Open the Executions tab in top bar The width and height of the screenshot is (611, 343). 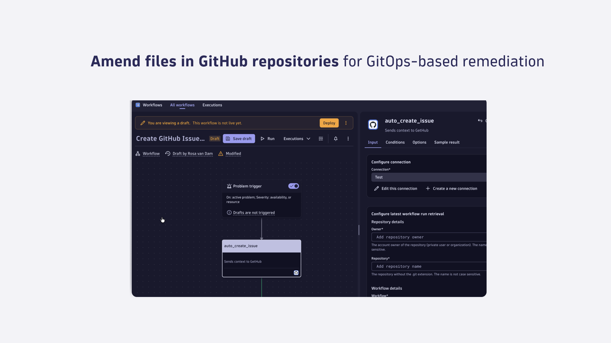(x=212, y=105)
